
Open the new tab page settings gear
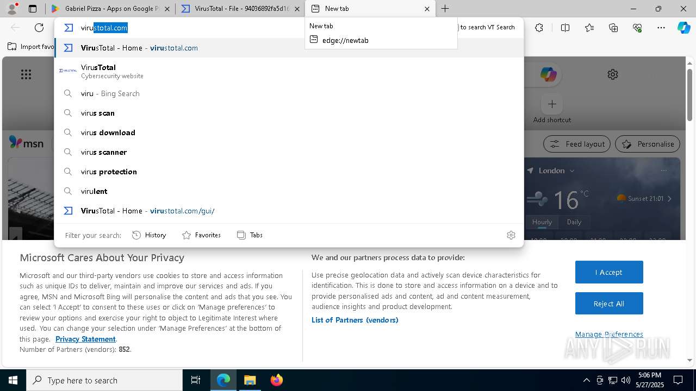coord(613,74)
